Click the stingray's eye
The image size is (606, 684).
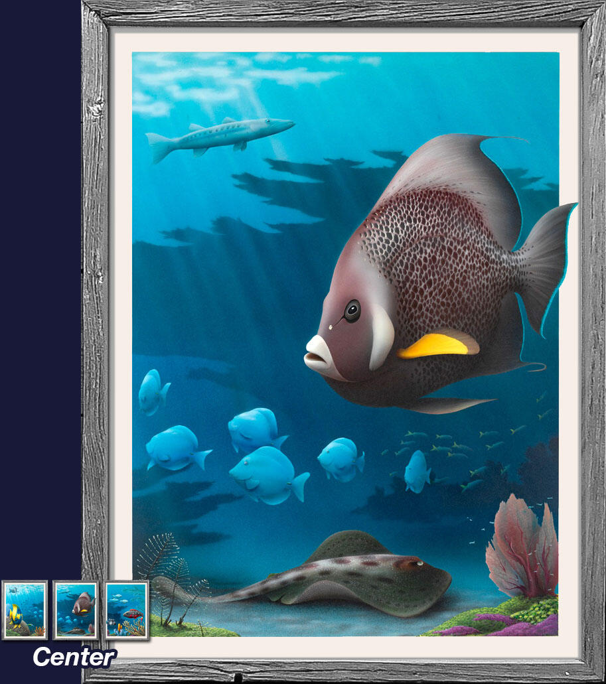click(417, 564)
